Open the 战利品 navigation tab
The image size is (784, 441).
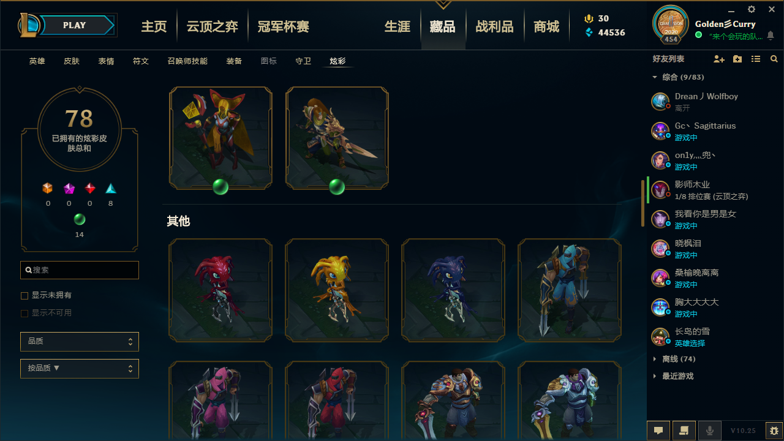[x=494, y=26]
